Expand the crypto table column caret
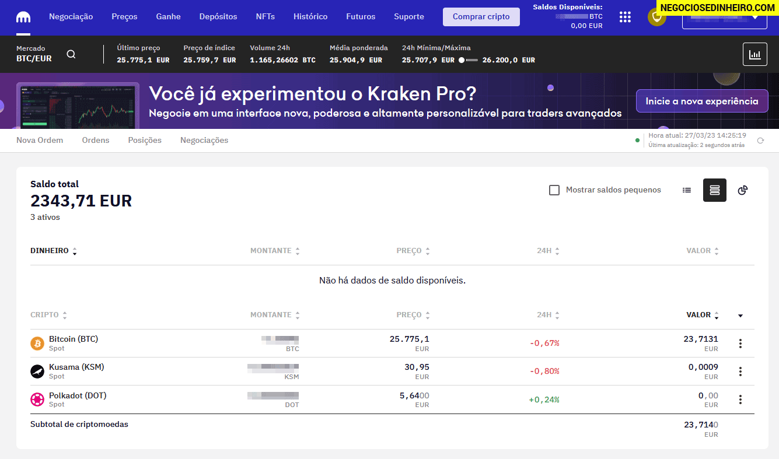The image size is (779, 459). [x=740, y=316]
